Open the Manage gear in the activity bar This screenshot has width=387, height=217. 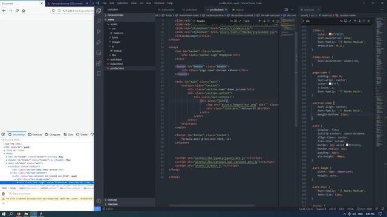tap(99, 201)
